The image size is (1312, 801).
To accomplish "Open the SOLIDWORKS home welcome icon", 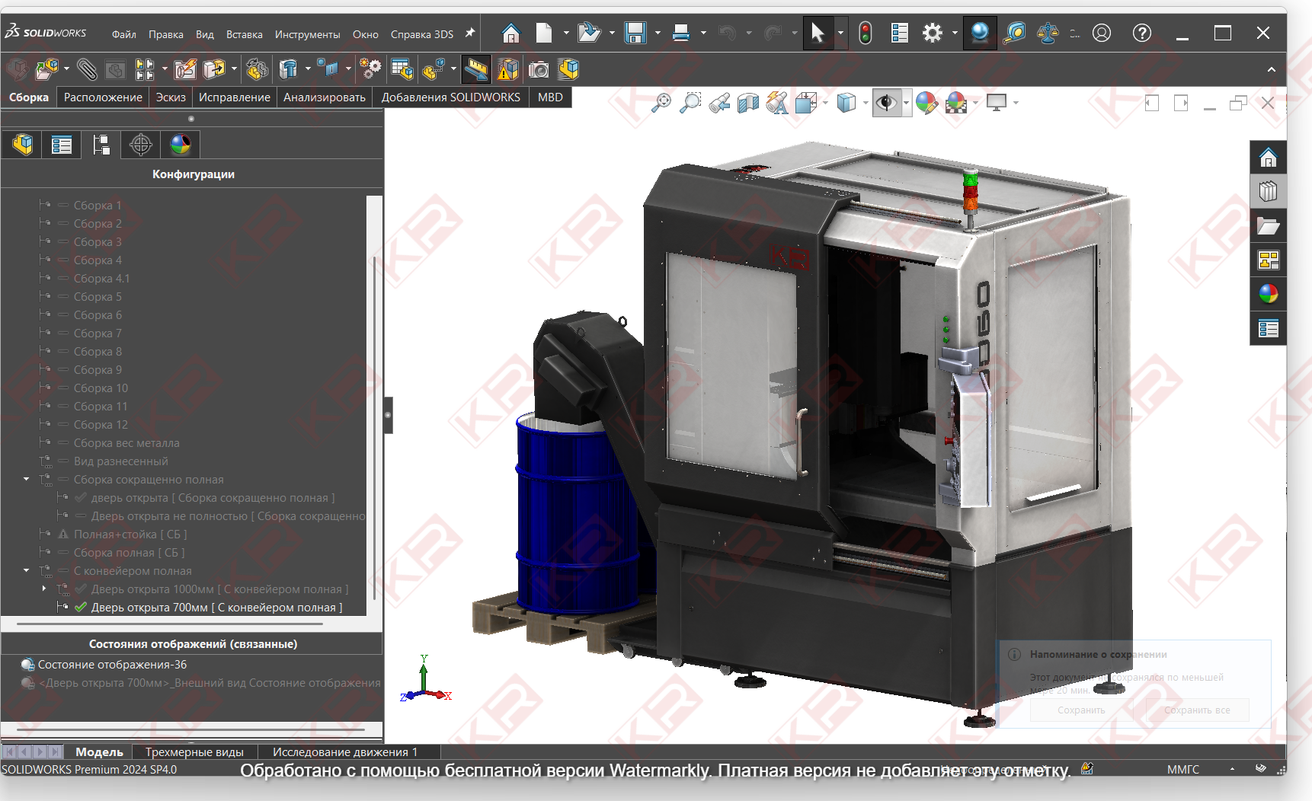I will click(x=510, y=33).
